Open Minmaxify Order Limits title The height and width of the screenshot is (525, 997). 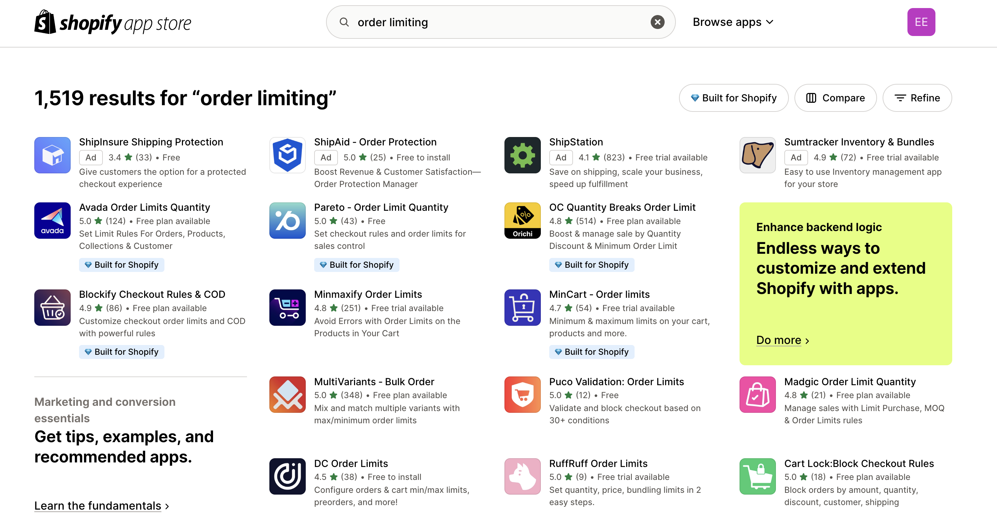pyautogui.click(x=368, y=294)
